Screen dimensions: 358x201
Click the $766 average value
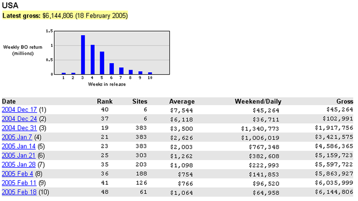(x=185, y=184)
